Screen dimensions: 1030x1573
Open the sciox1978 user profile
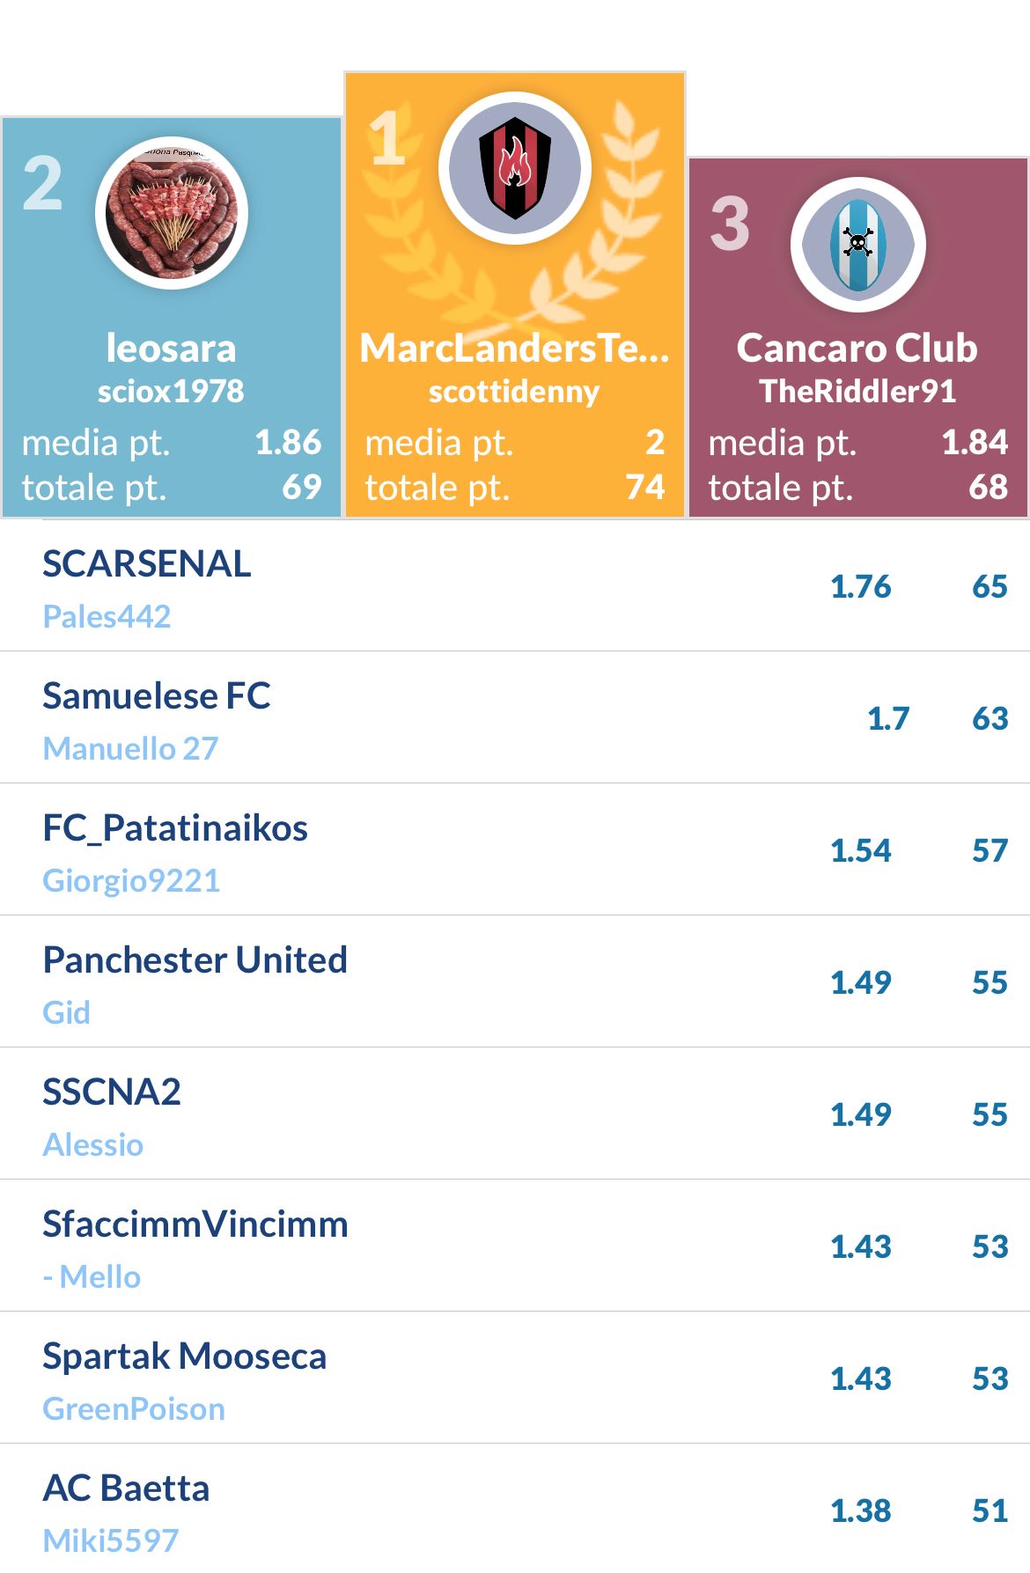[171, 392]
